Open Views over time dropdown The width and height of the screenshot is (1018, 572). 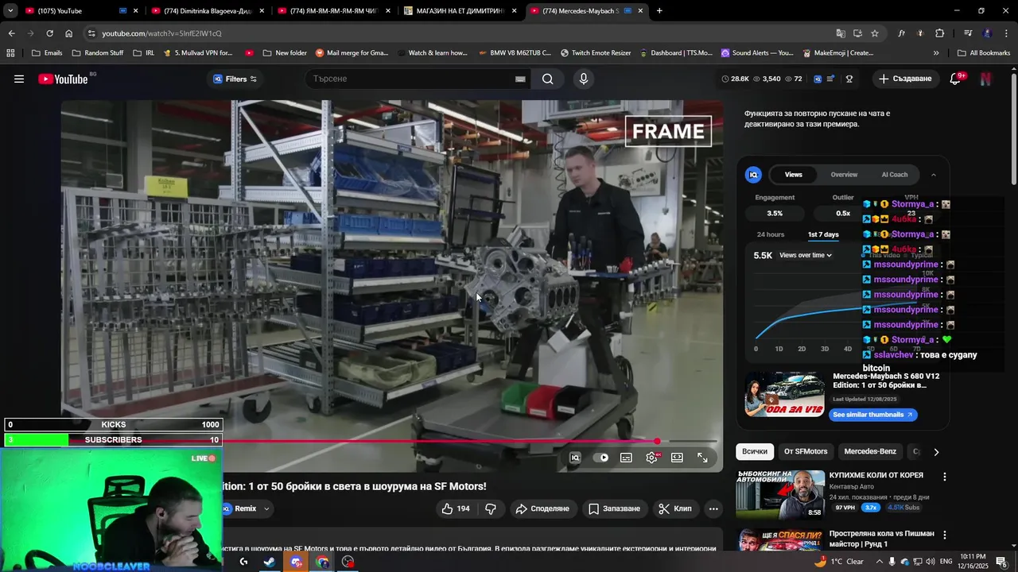coord(806,255)
